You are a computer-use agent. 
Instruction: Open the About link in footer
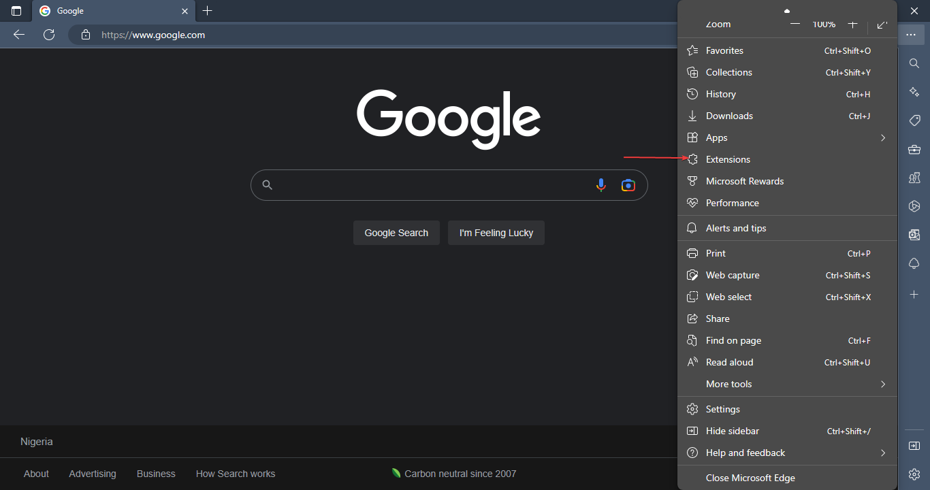(36, 474)
